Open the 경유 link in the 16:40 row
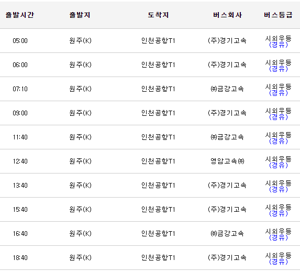The image size is (300, 271). click(279, 238)
